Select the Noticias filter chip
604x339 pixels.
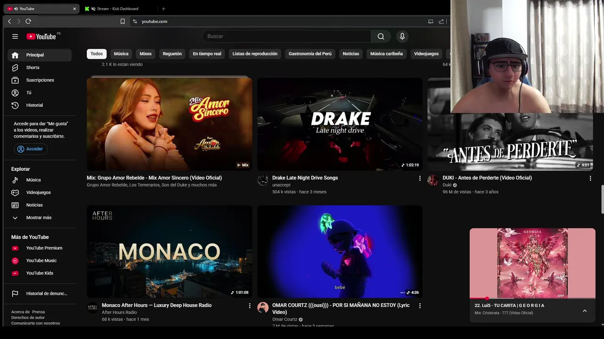351,54
